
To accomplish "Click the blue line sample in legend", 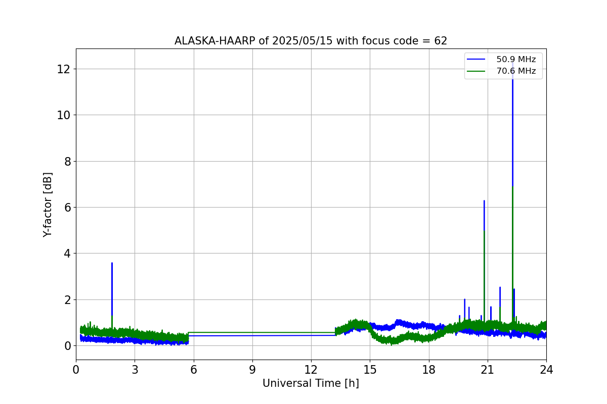I will (476, 60).
